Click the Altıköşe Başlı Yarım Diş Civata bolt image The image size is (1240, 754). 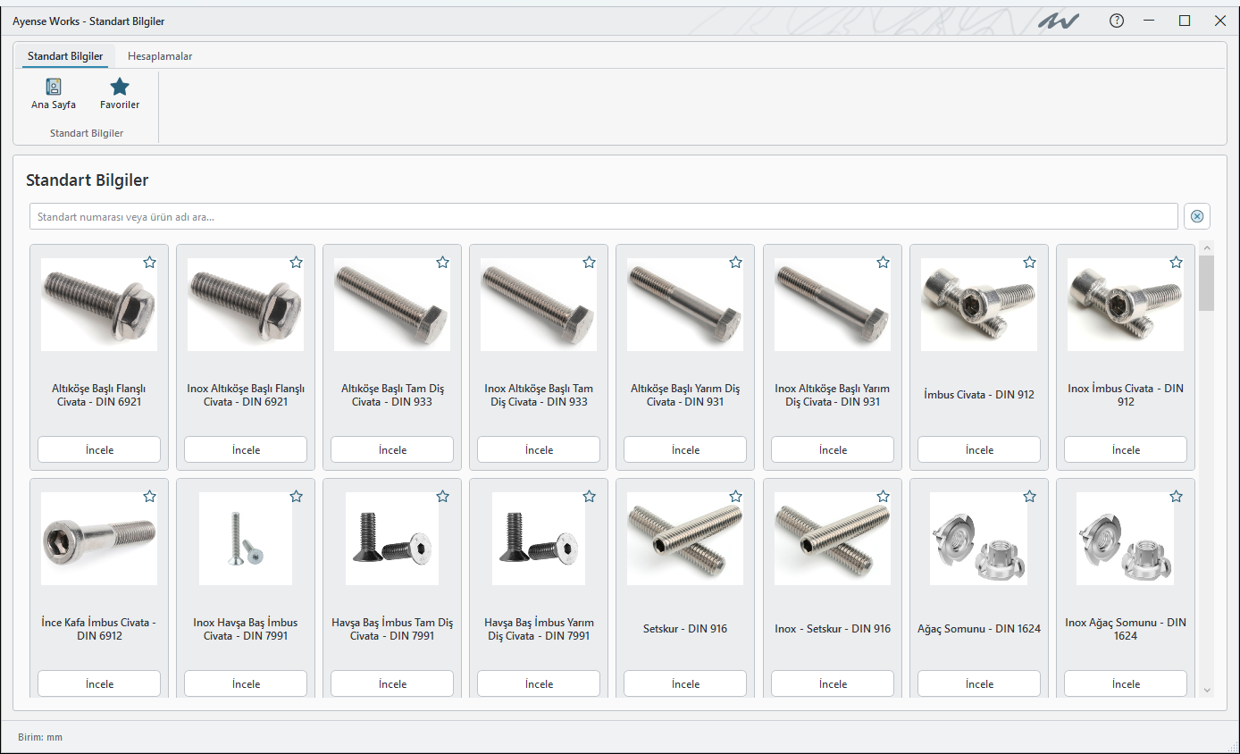point(685,305)
